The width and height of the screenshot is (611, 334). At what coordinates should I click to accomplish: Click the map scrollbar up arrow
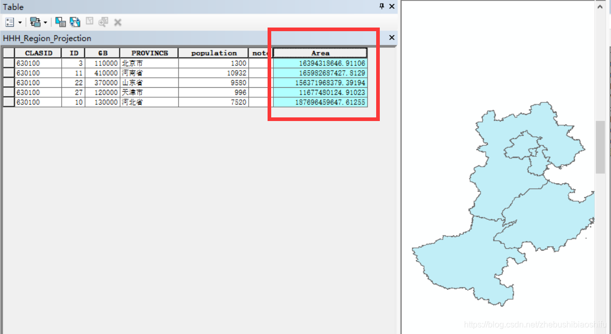(x=600, y=7)
